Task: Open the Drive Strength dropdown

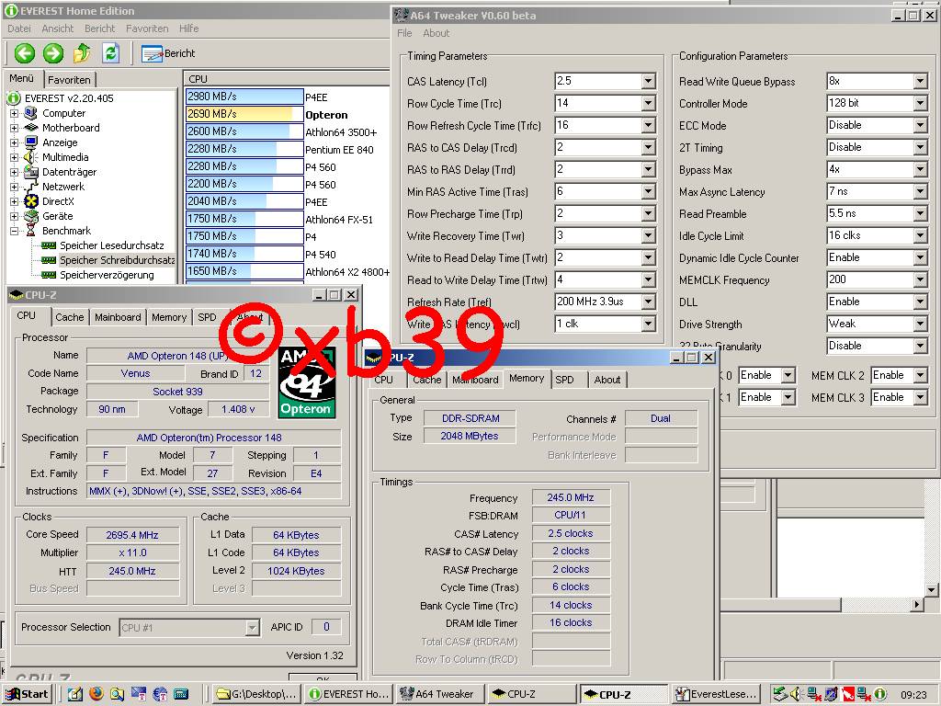Action: (920, 325)
